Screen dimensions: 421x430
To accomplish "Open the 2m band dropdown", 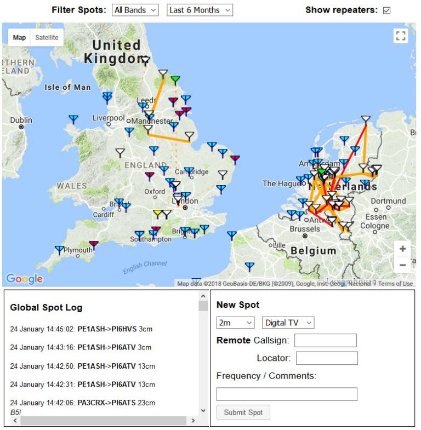I will 235,323.
